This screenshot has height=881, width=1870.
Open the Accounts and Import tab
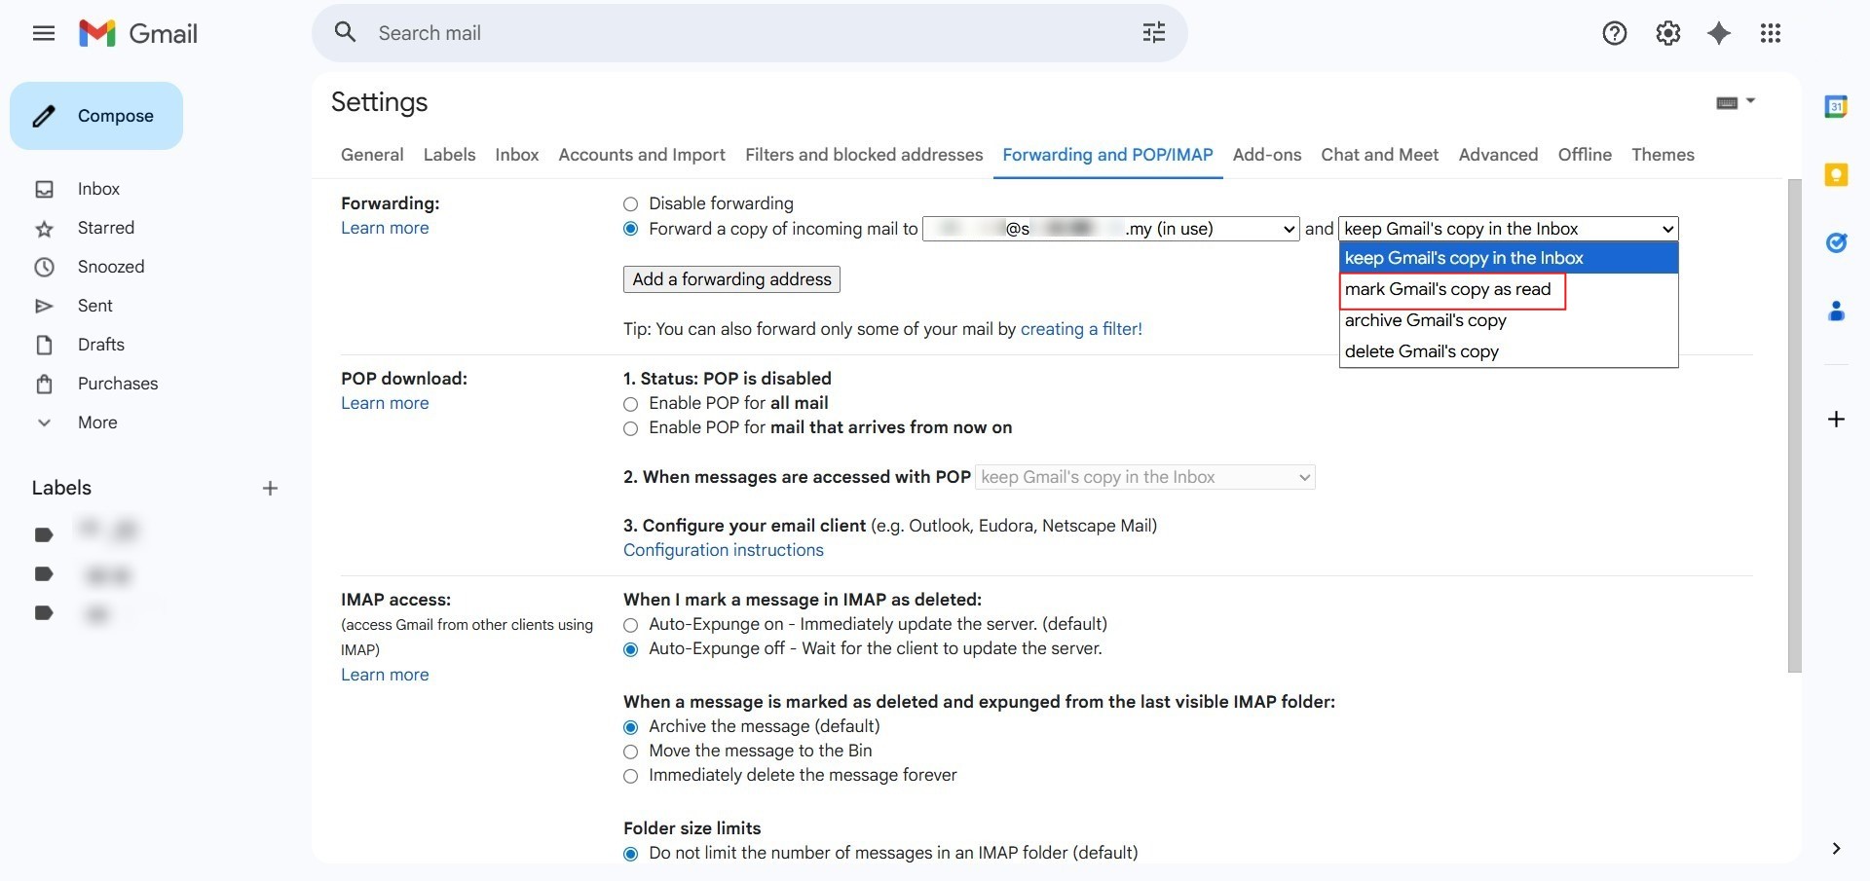pyautogui.click(x=641, y=155)
